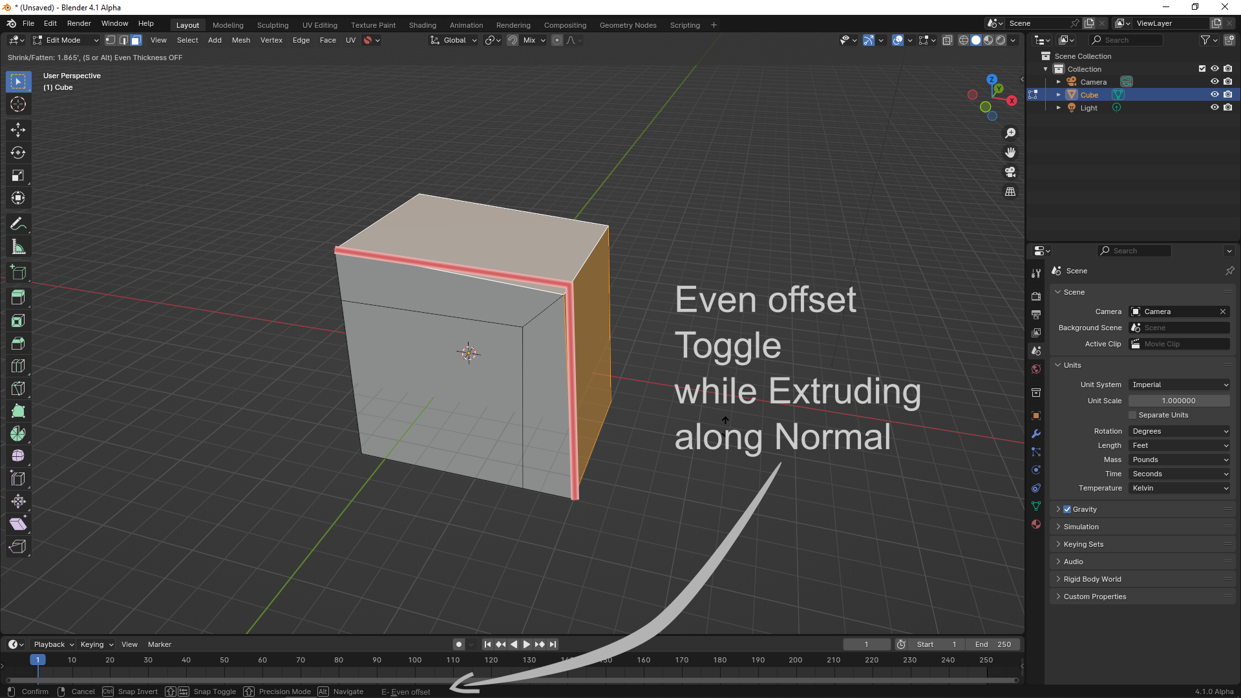
Task: Open the Render menu
Action: pyautogui.click(x=79, y=23)
